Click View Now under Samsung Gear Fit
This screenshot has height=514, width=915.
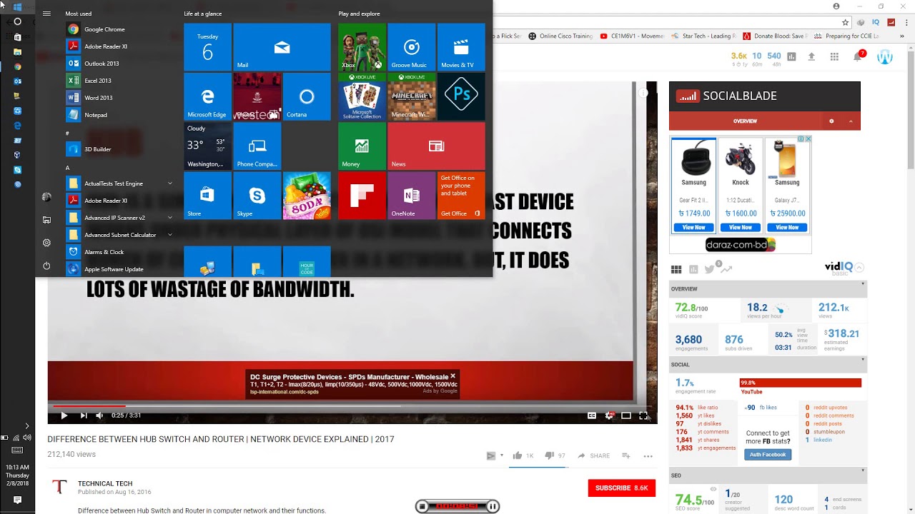(x=693, y=227)
